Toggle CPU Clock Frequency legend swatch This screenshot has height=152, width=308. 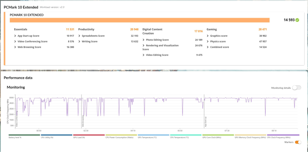point(283,135)
